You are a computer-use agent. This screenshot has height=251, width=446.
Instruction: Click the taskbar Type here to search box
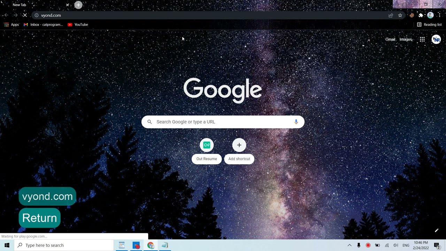pyautogui.click(x=64, y=245)
